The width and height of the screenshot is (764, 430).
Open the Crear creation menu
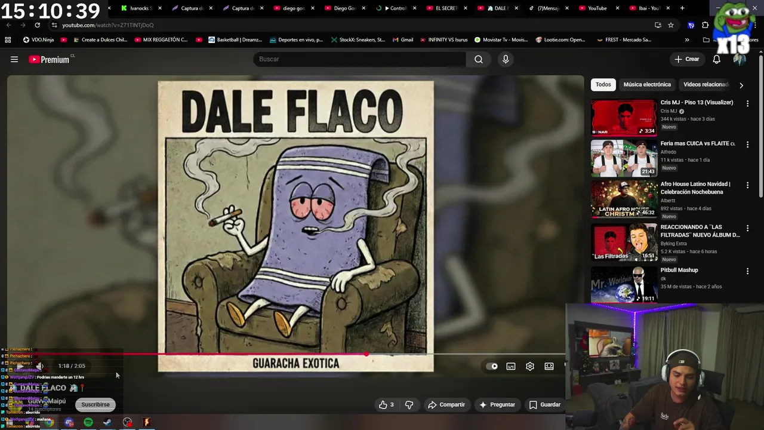[x=686, y=59]
